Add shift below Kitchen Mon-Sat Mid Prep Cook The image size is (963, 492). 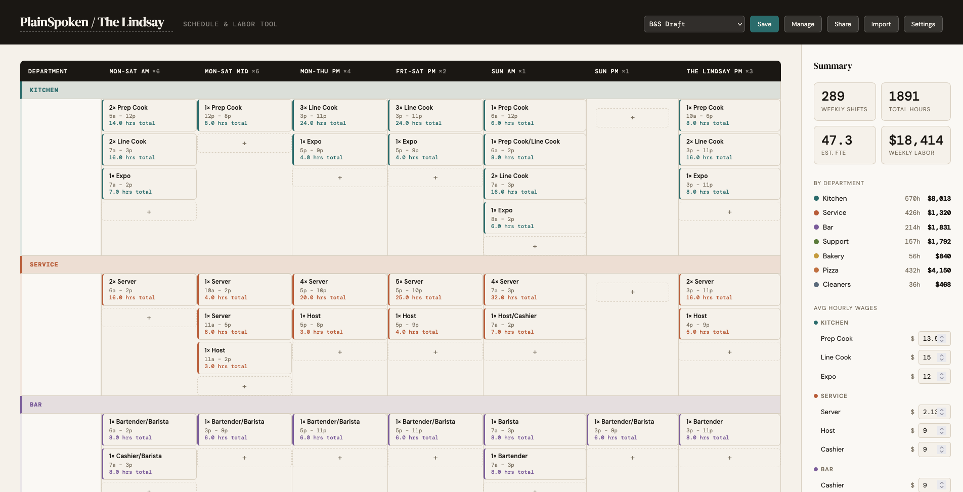pos(244,144)
